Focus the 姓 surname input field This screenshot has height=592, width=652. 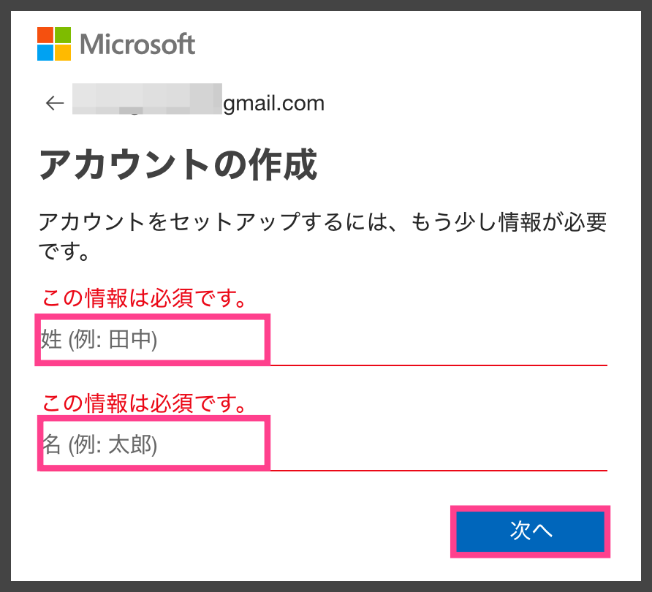click(x=322, y=340)
